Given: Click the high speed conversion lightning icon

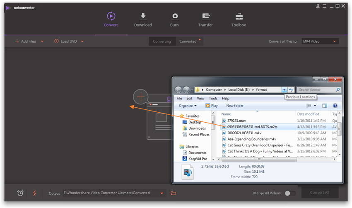Looking at the screenshot, I should click(34, 193).
